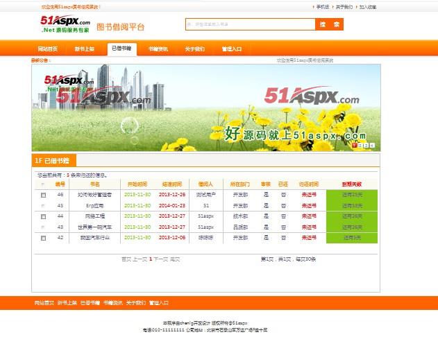This screenshot has width=438, height=355.
Task: Open the footer 关于我们 link
Action: [136, 303]
